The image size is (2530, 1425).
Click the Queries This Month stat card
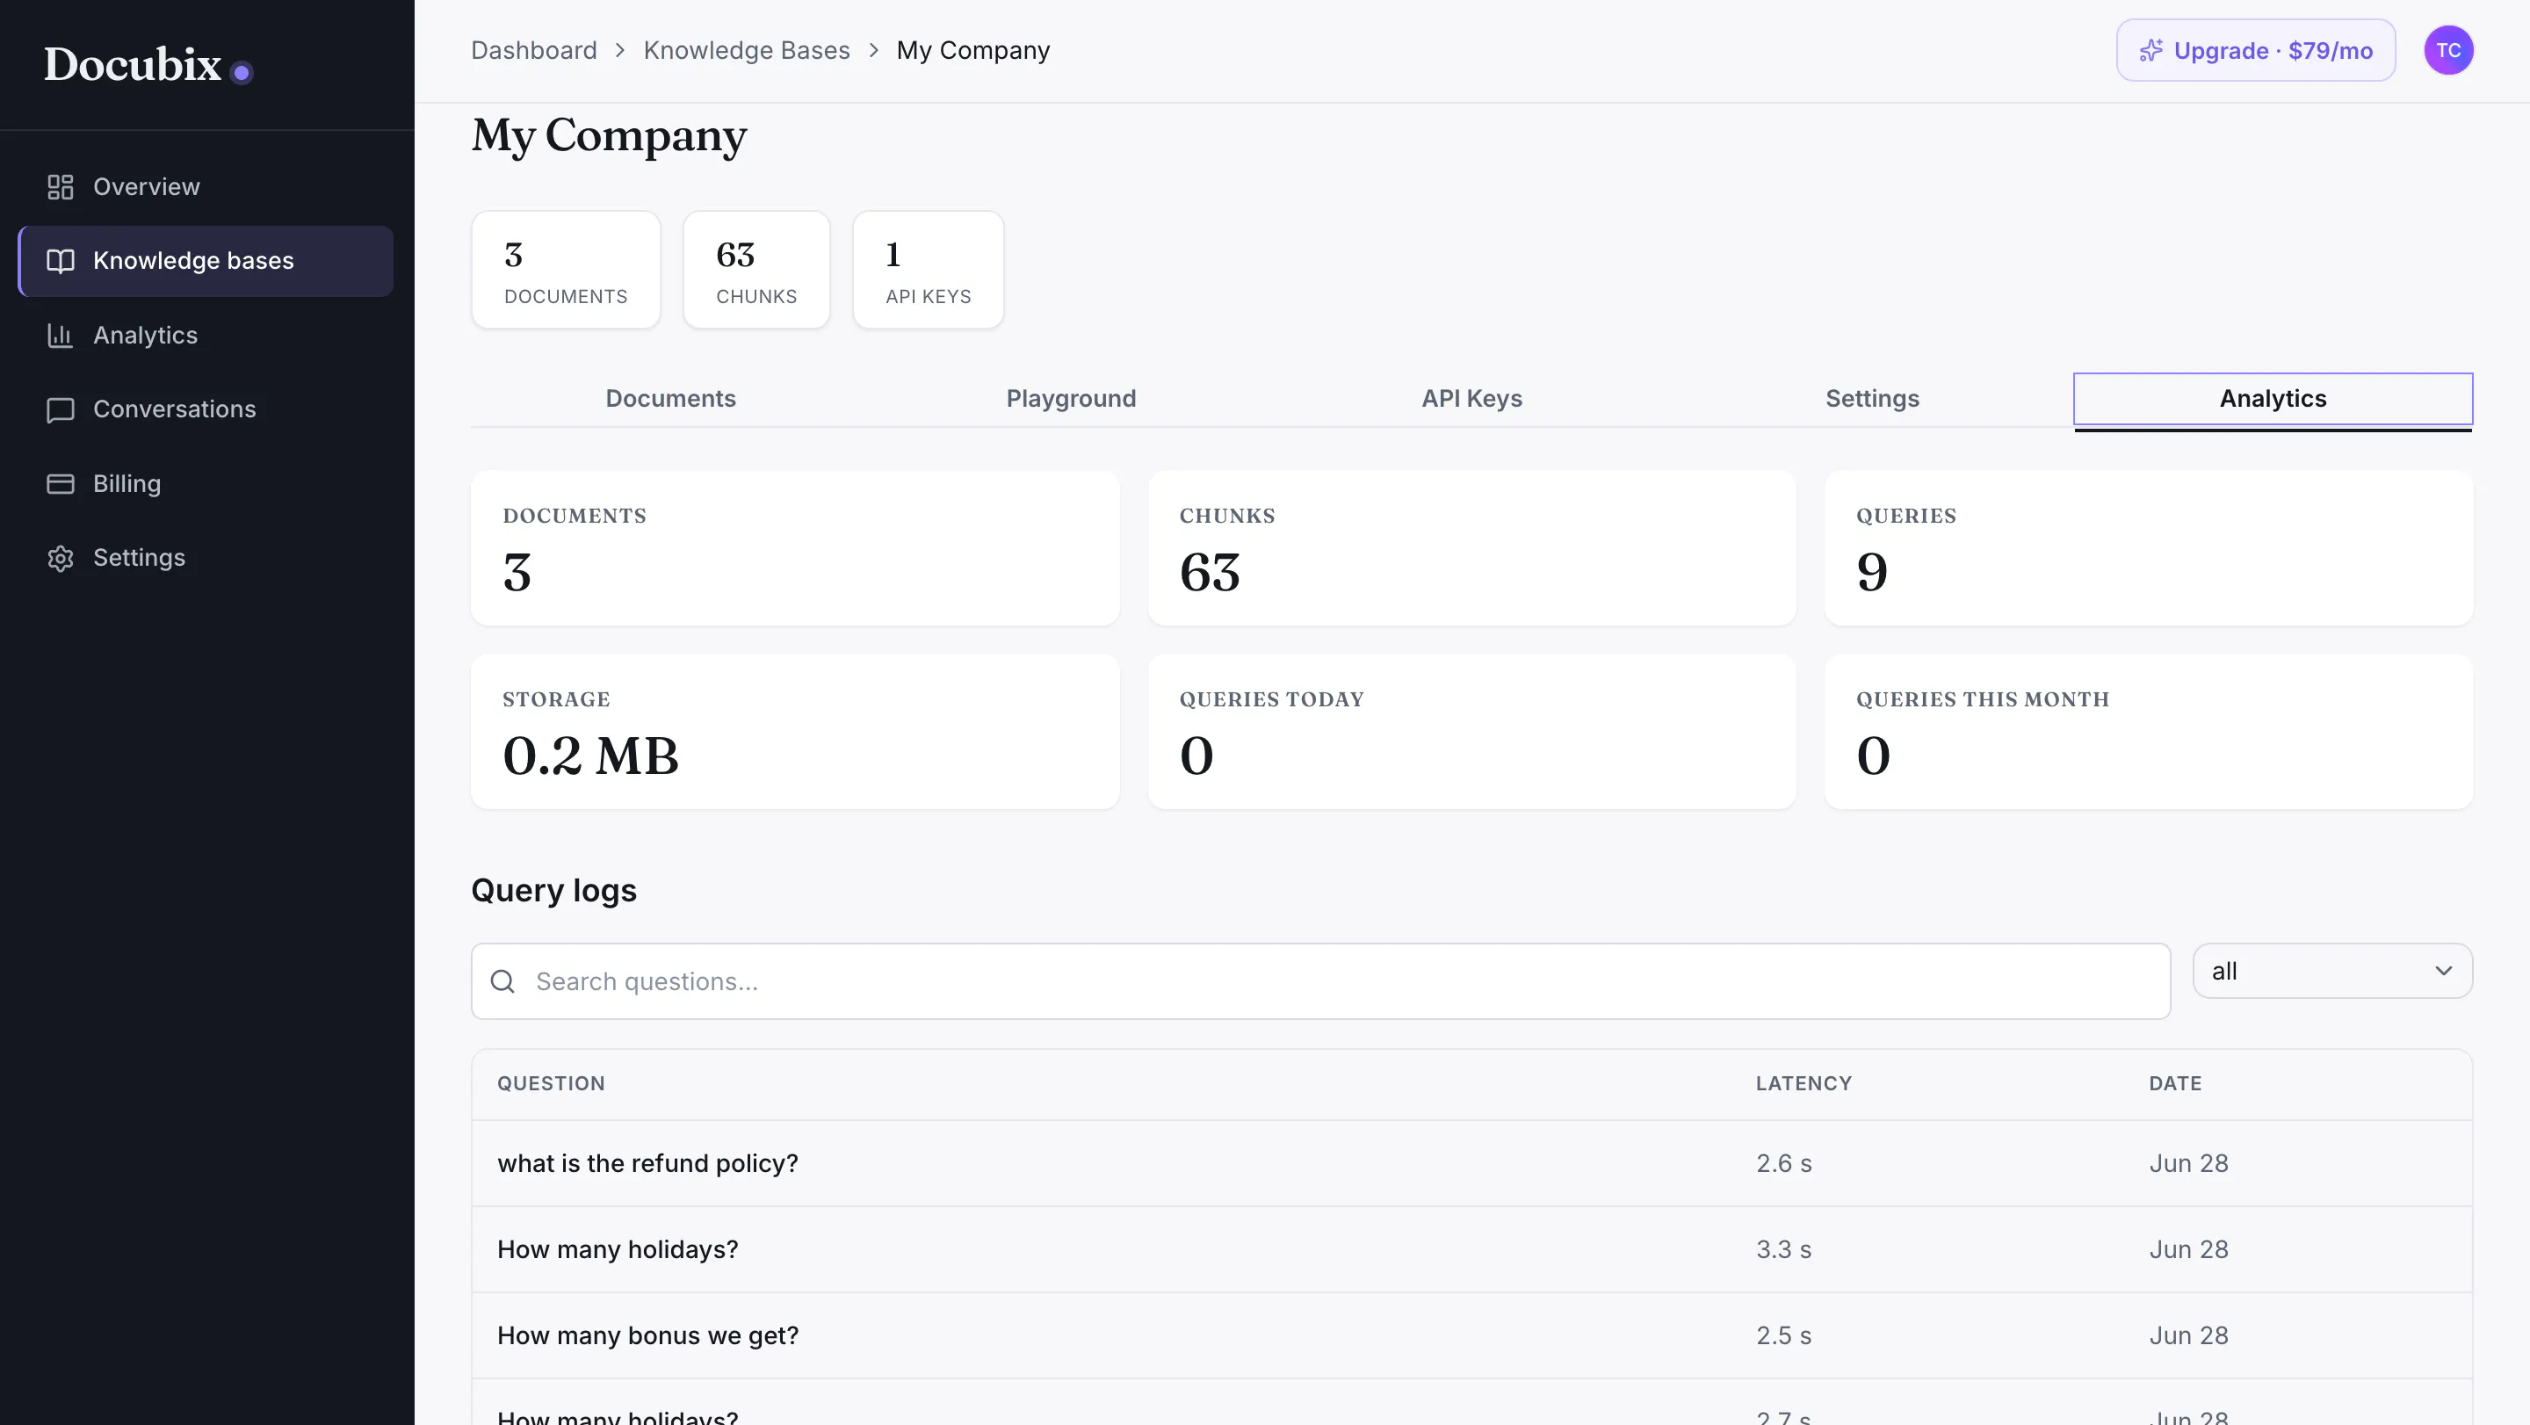[2148, 732]
